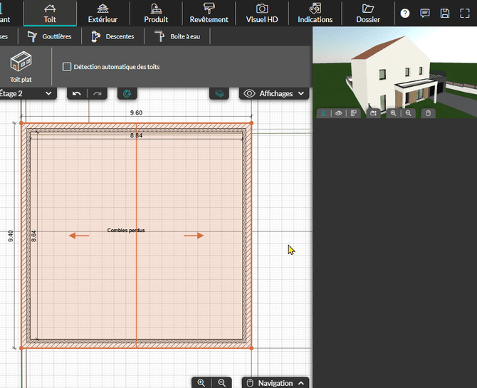477x388 pixels.
Task: Enable Détection automatique des toits checkbox
Action: [67, 67]
